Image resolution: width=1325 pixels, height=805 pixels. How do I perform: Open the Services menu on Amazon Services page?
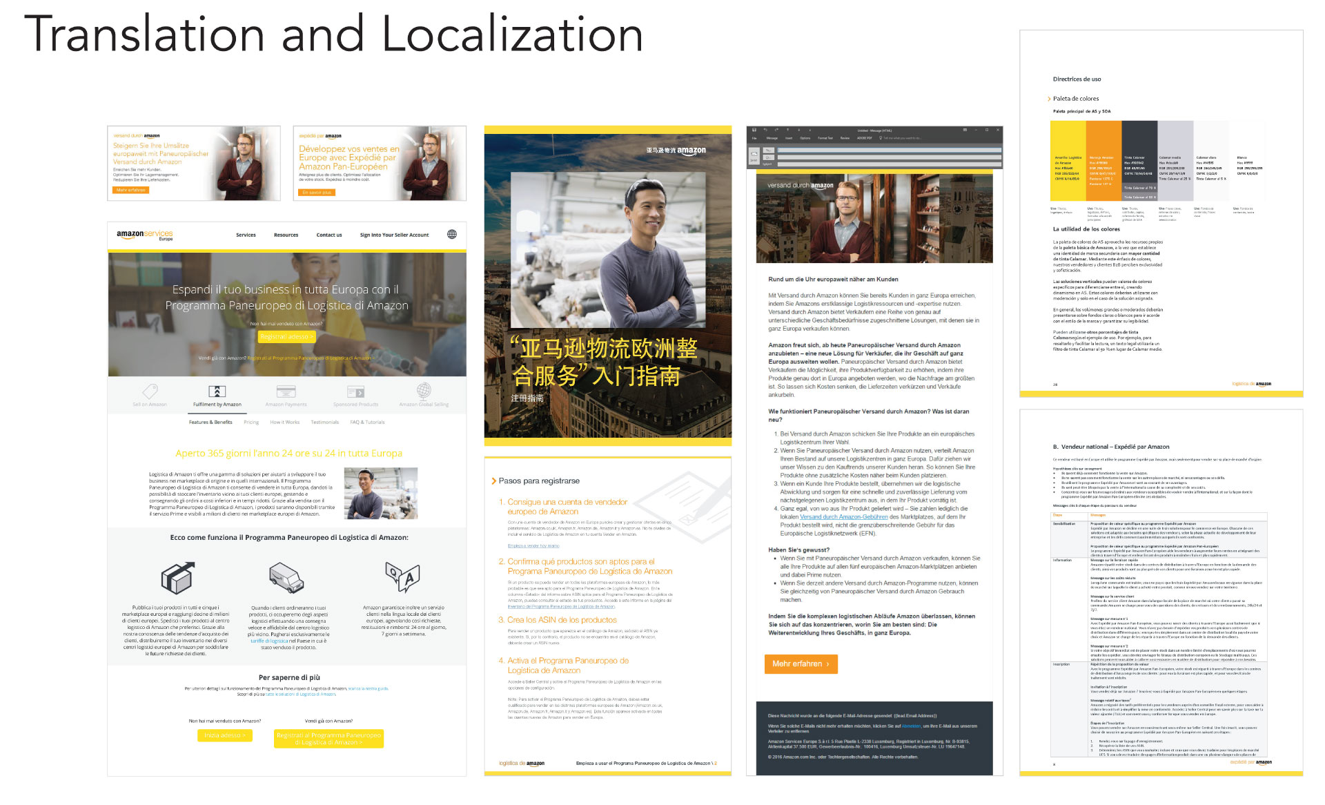click(246, 235)
